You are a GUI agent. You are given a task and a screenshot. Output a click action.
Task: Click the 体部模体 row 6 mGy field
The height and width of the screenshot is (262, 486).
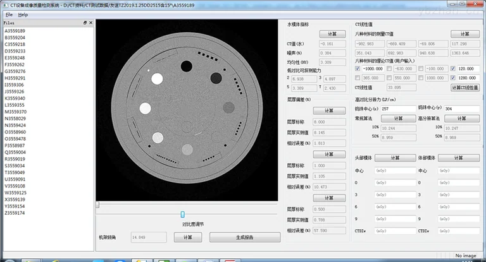(x=459, y=207)
